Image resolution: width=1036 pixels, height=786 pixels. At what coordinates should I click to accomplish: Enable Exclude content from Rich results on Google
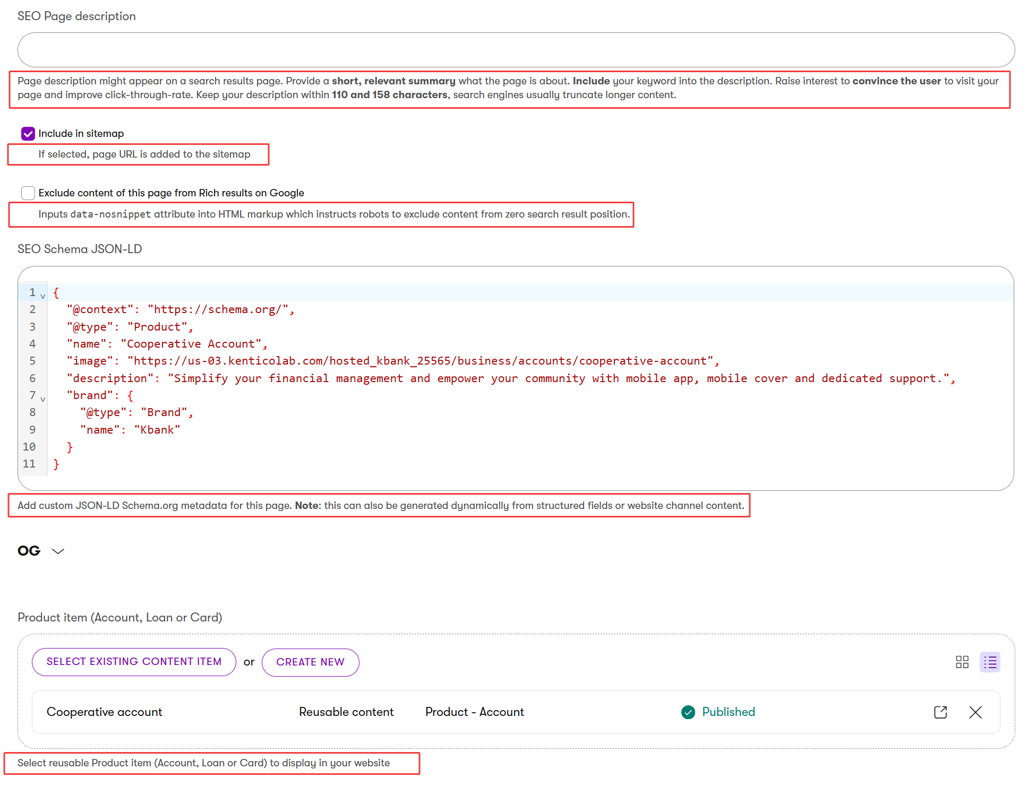28,193
